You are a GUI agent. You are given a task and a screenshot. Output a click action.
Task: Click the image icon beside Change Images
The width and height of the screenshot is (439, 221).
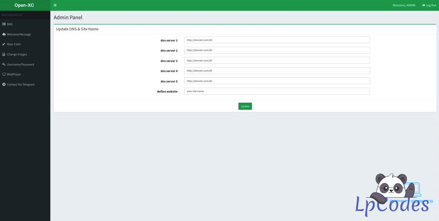click(x=4, y=54)
